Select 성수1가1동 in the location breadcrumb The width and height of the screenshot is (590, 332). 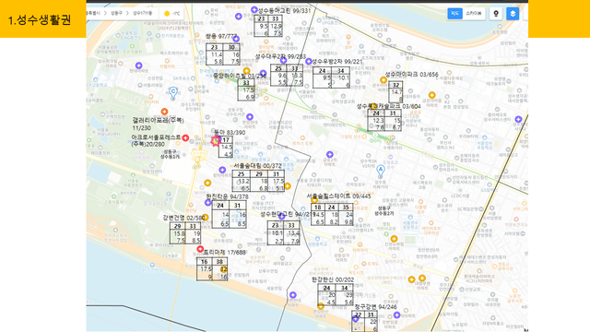pos(143,13)
